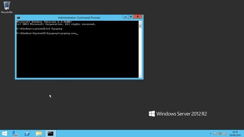
Task: Click the Command Prompt scroll up arrow
Action: click(140, 22)
